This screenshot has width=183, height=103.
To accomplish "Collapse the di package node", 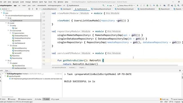I will [x=6, y=18].
